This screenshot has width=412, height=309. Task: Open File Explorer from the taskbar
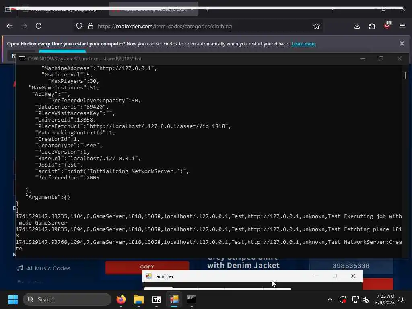(x=139, y=299)
